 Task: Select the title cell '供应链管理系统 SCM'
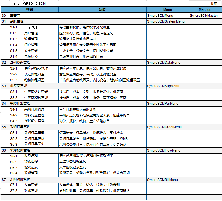(30, 4)
